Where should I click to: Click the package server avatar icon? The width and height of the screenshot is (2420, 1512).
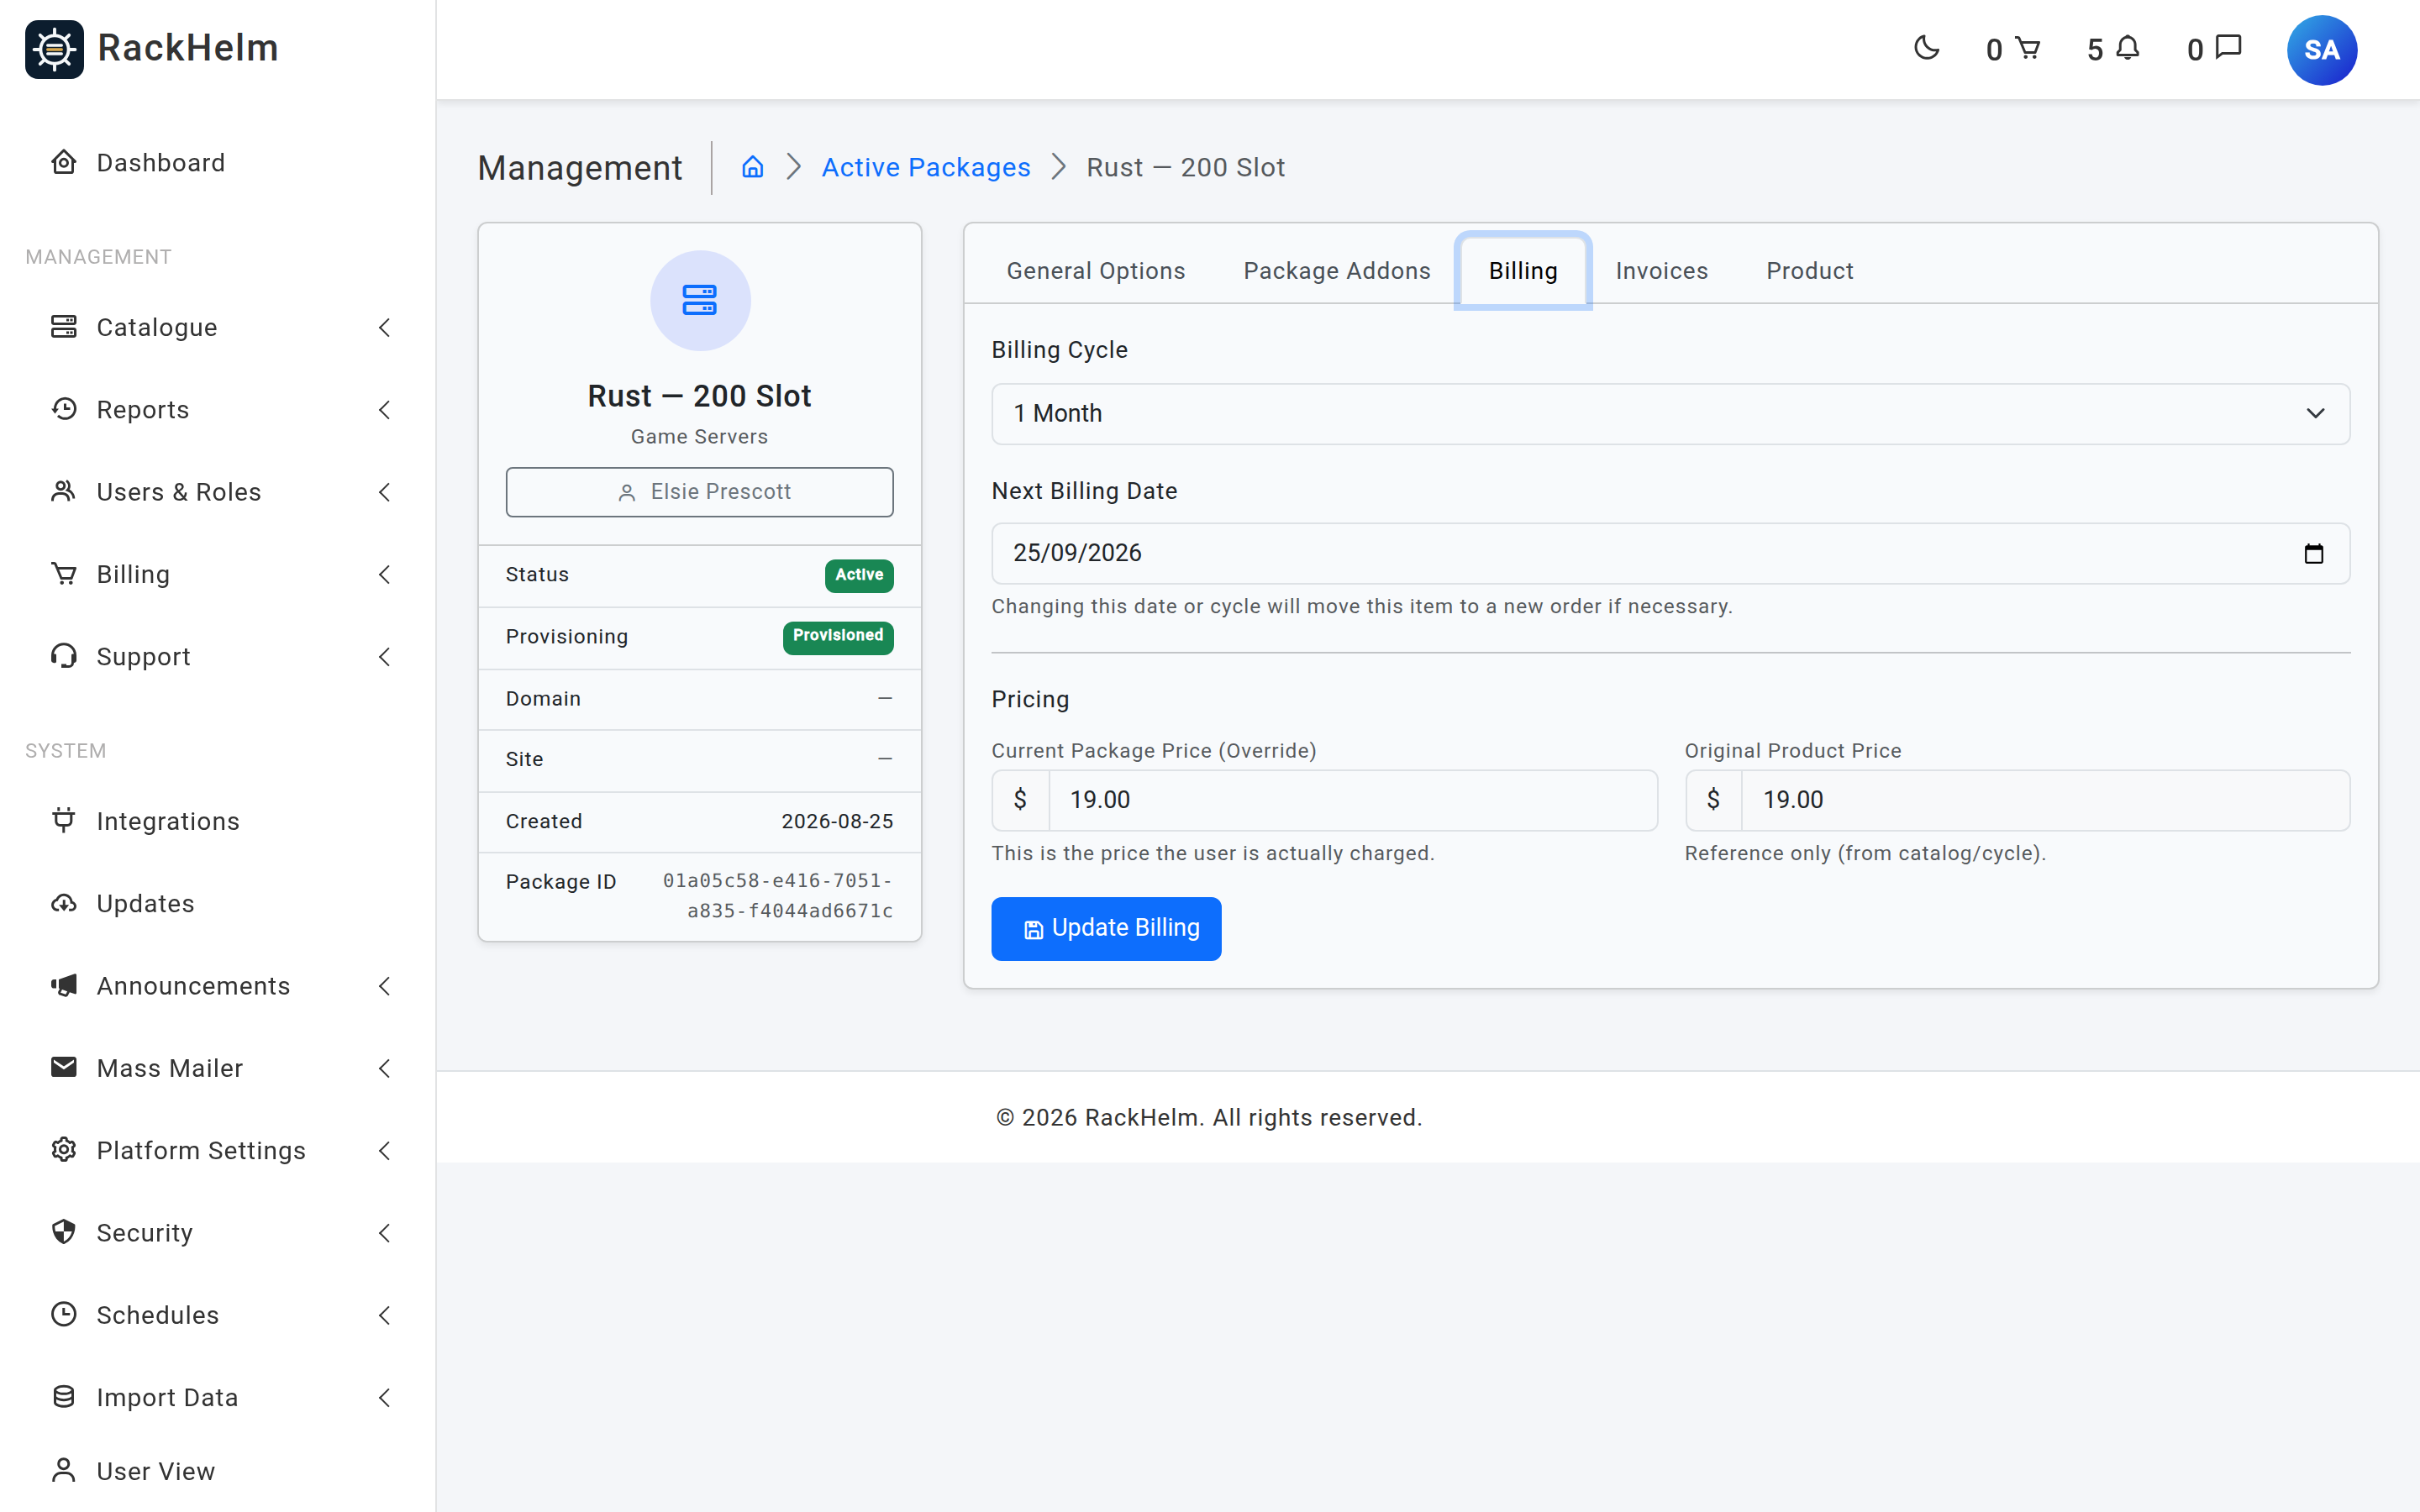(700, 300)
